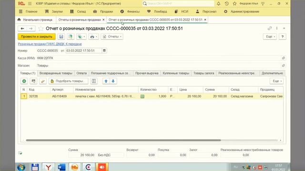This screenshot has height=171, width=305.
Task: Open the Windows Start button
Action: coord(21,167)
